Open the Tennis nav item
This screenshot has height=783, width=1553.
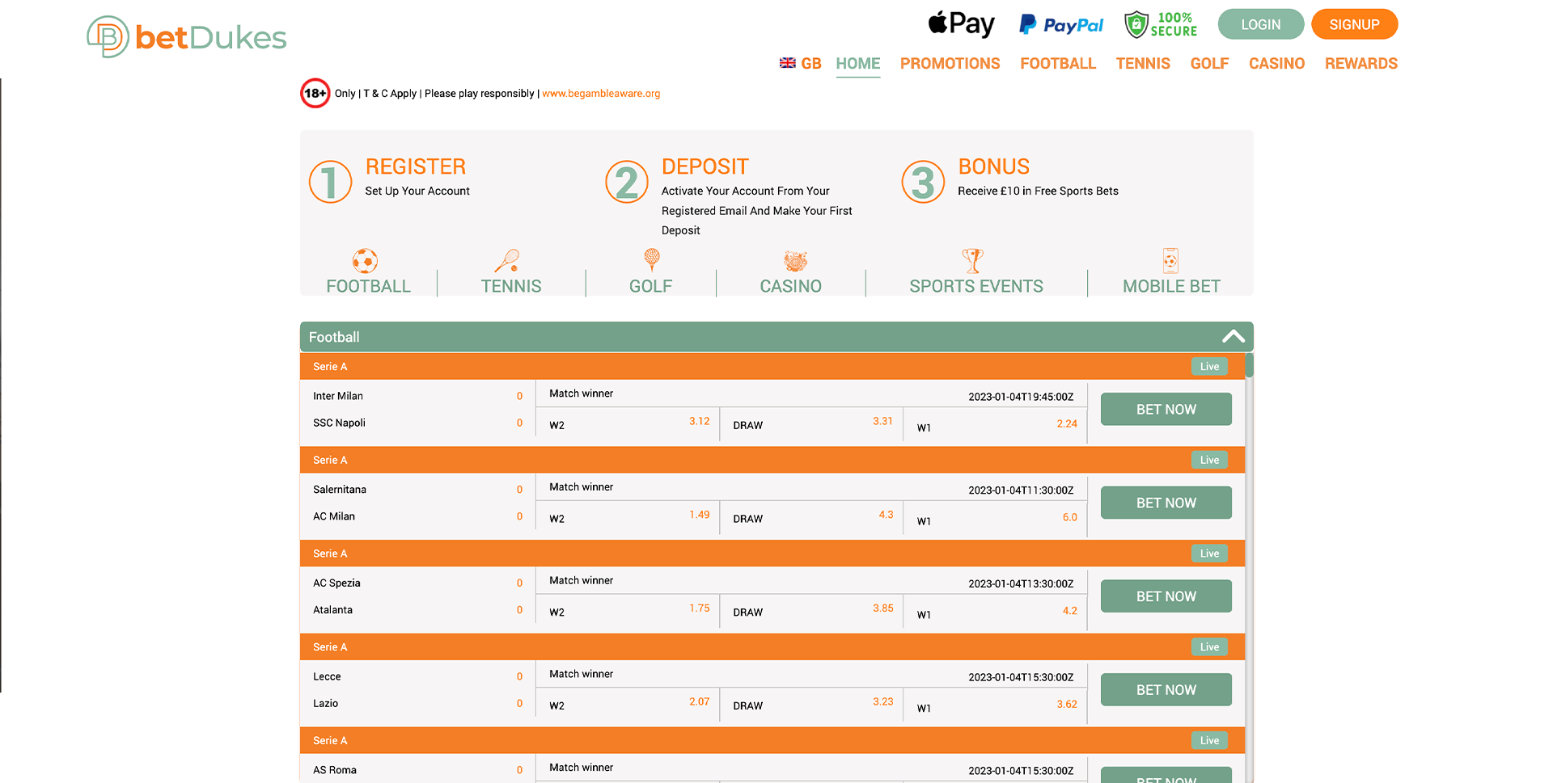(x=1142, y=64)
